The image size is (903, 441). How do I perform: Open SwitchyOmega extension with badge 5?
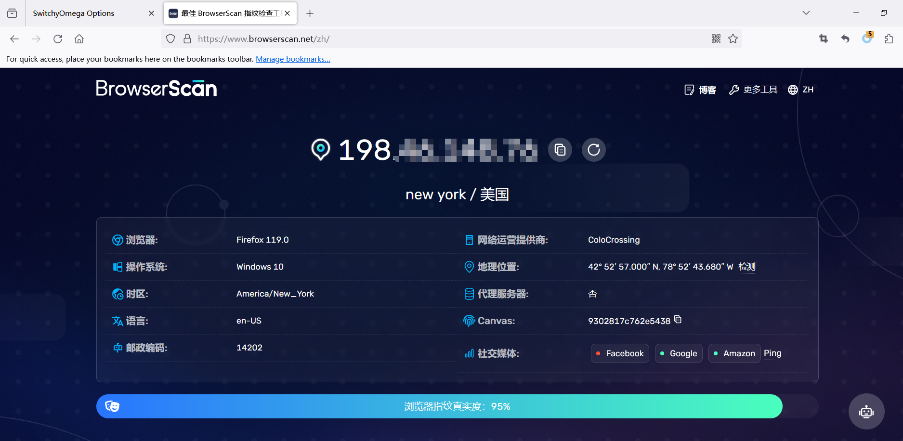[x=867, y=38]
